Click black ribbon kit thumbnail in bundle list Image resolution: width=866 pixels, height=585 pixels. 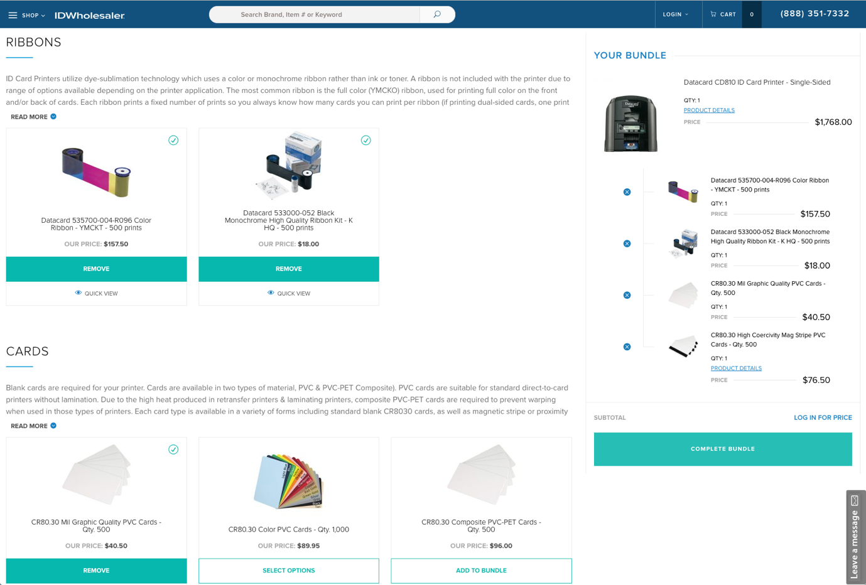[x=683, y=244]
